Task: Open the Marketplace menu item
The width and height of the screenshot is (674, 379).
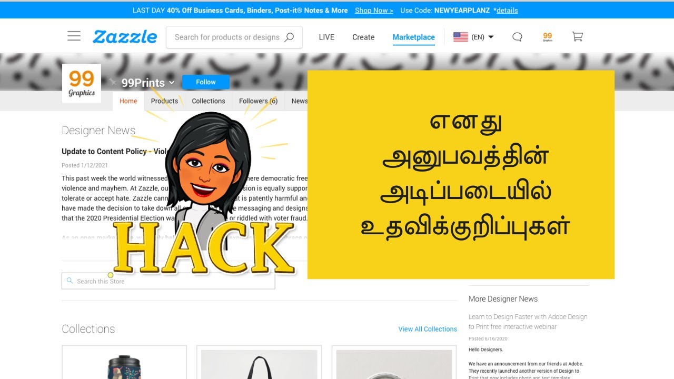Action: click(414, 37)
